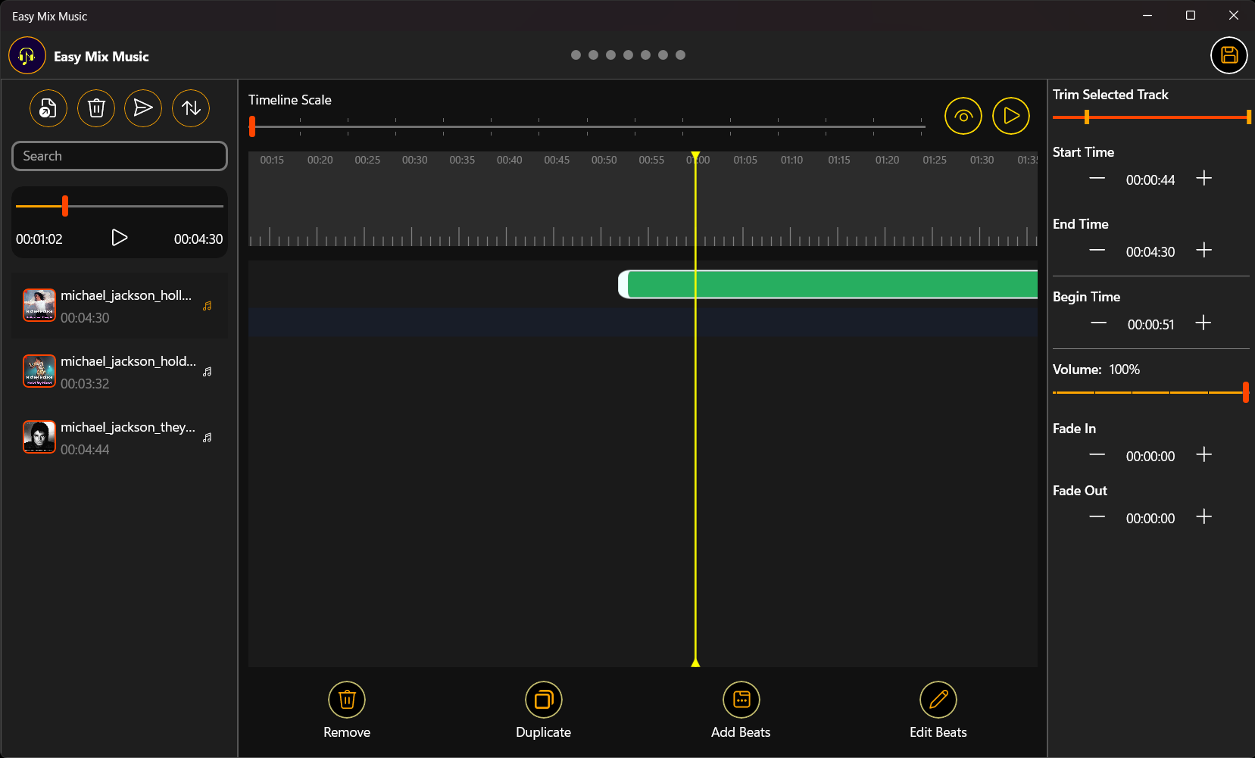Viewport: 1255px width, 758px height.
Task: Select the Add Beats icon
Action: click(x=741, y=700)
